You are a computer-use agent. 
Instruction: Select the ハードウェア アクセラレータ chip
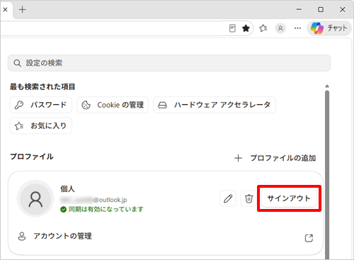tap(215, 105)
